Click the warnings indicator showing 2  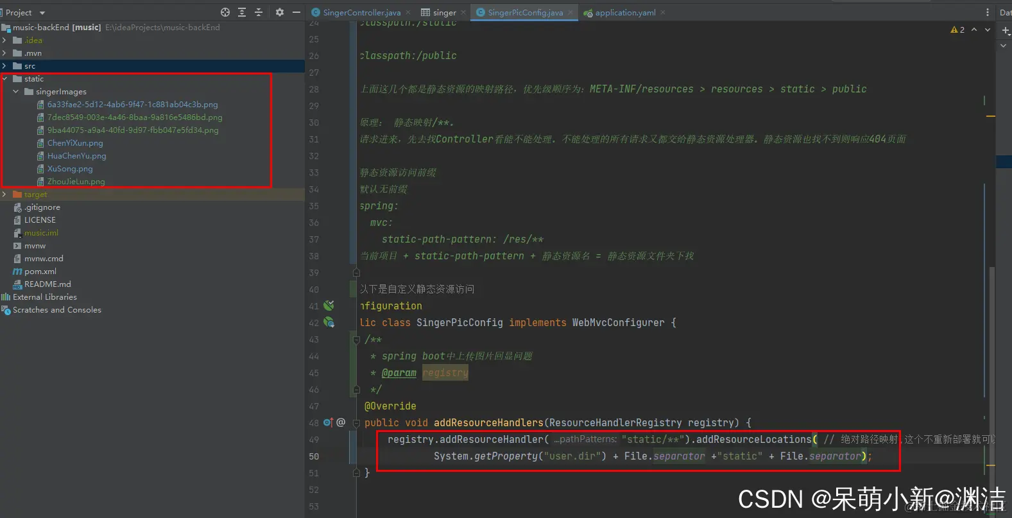[957, 30]
